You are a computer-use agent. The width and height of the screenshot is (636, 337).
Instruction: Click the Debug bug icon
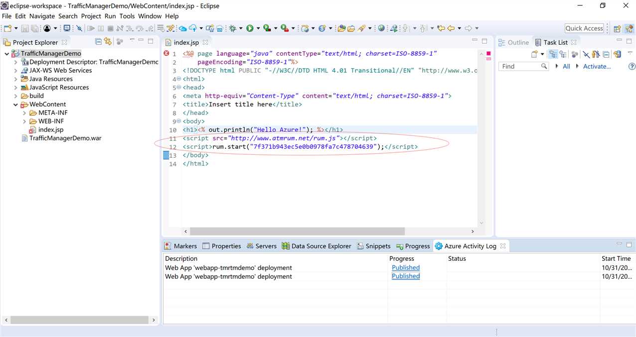(x=232, y=28)
